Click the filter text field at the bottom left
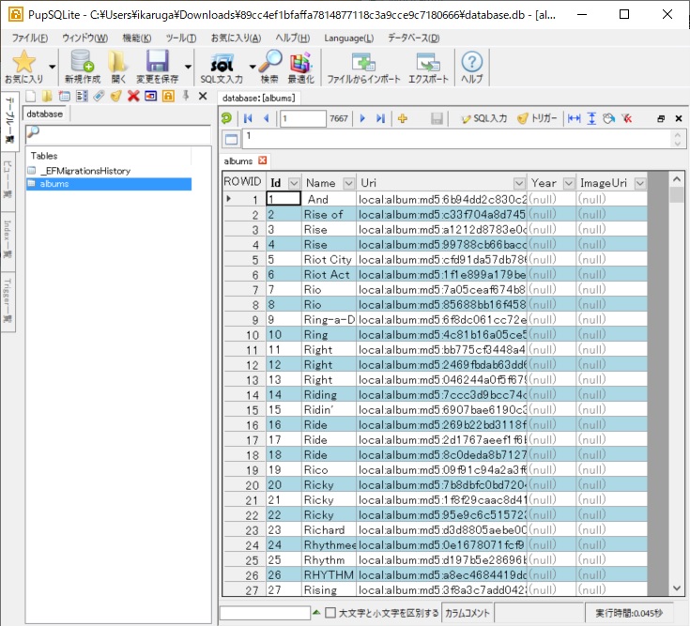690x626 pixels. [x=265, y=613]
